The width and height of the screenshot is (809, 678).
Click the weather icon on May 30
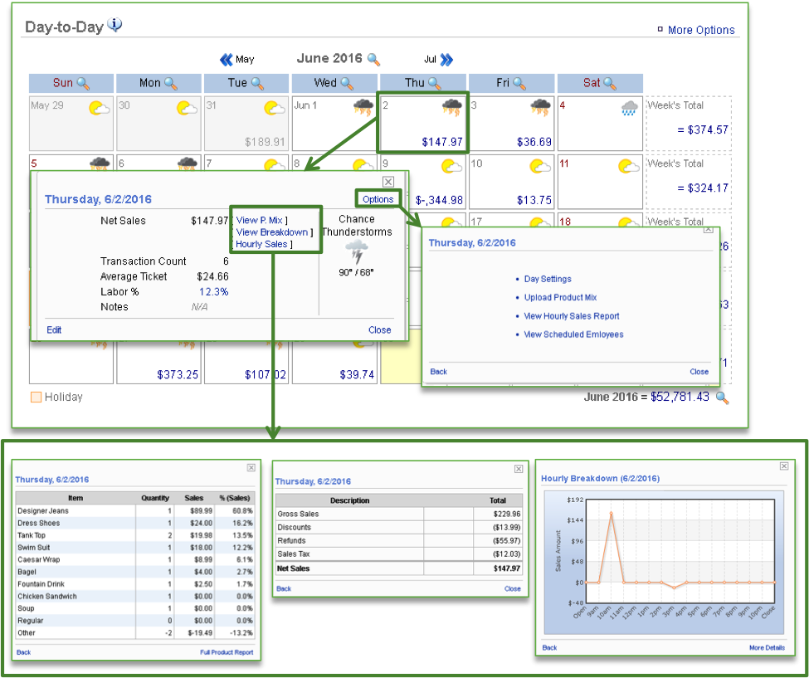(x=187, y=109)
